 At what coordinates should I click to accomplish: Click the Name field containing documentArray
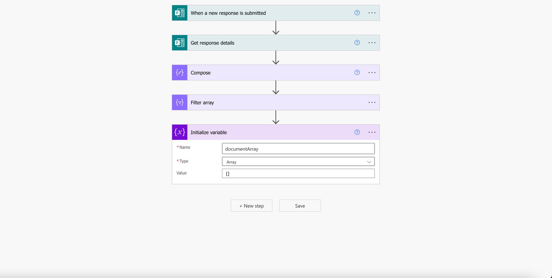298,149
